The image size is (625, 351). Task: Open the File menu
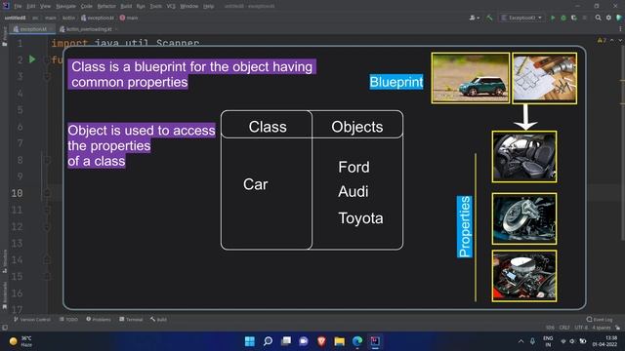coord(18,6)
